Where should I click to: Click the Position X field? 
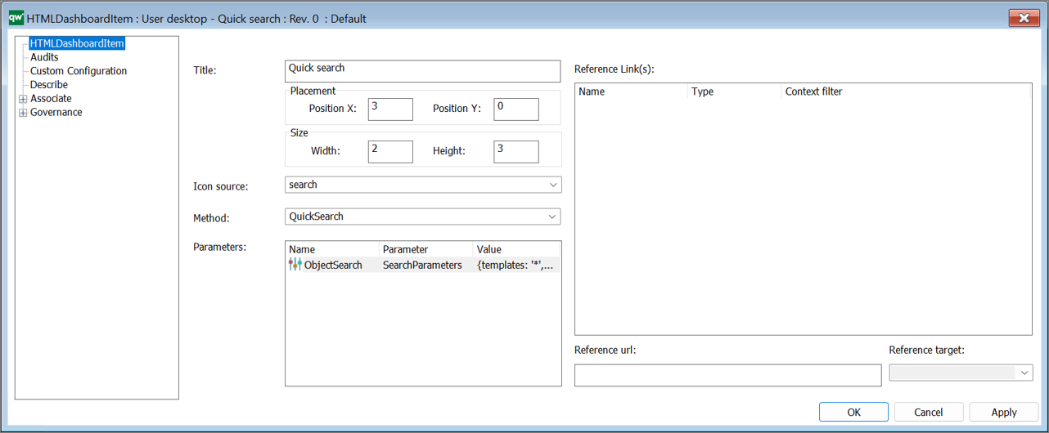tap(390, 109)
